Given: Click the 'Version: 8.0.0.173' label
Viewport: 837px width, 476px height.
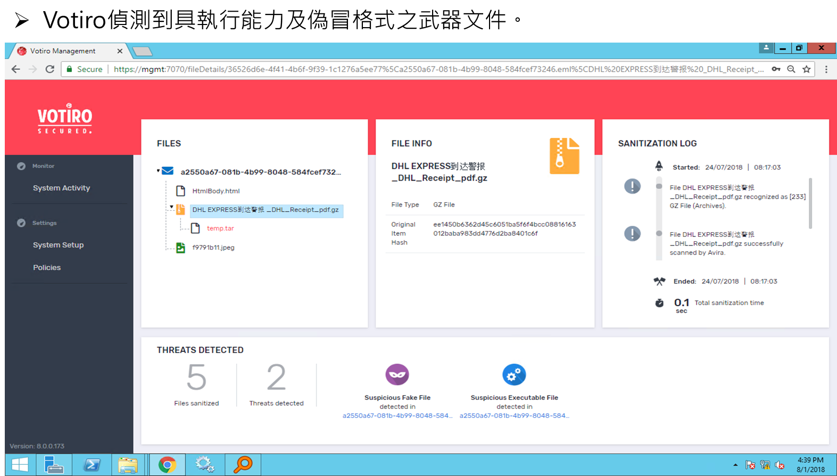Looking at the screenshot, I should [37, 446].
